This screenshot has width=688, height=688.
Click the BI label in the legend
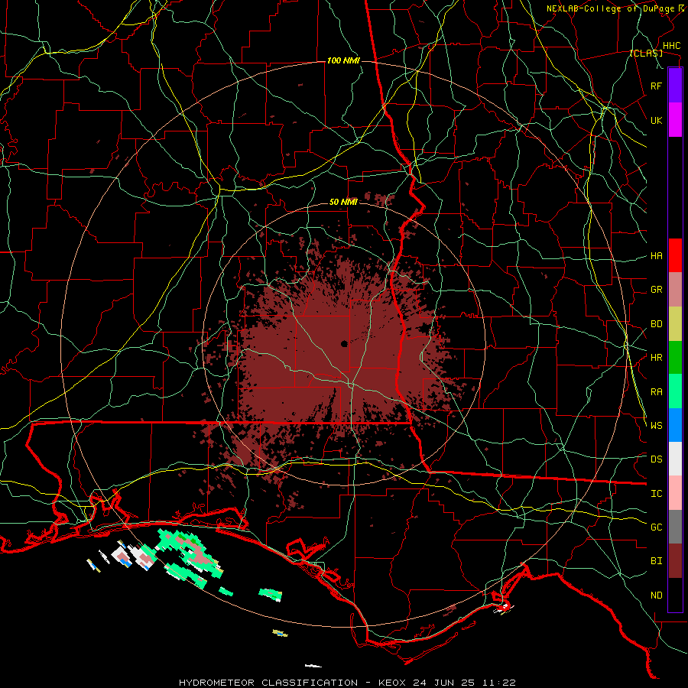(x=656, y=561)
